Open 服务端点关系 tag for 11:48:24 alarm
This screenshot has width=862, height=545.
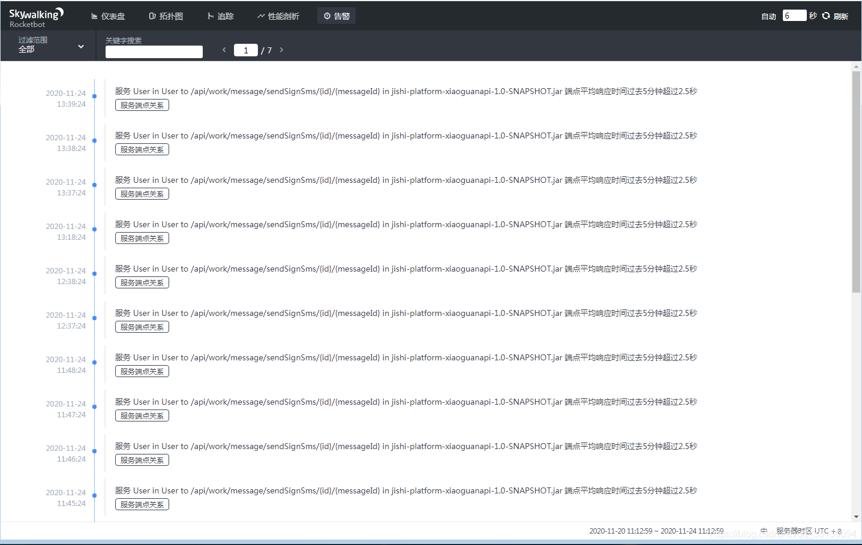142,371
